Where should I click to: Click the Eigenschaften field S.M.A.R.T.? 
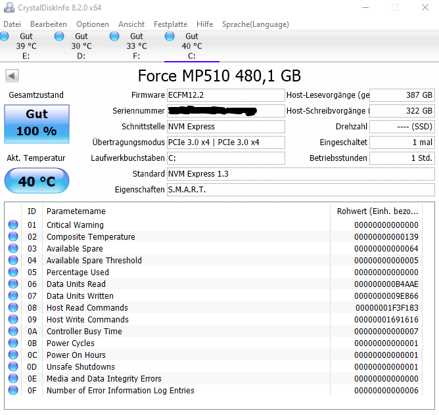tap(301, 190)
